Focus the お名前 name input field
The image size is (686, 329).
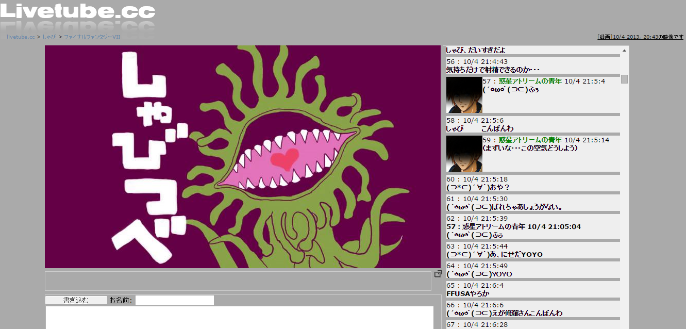(x=174, y=300)
